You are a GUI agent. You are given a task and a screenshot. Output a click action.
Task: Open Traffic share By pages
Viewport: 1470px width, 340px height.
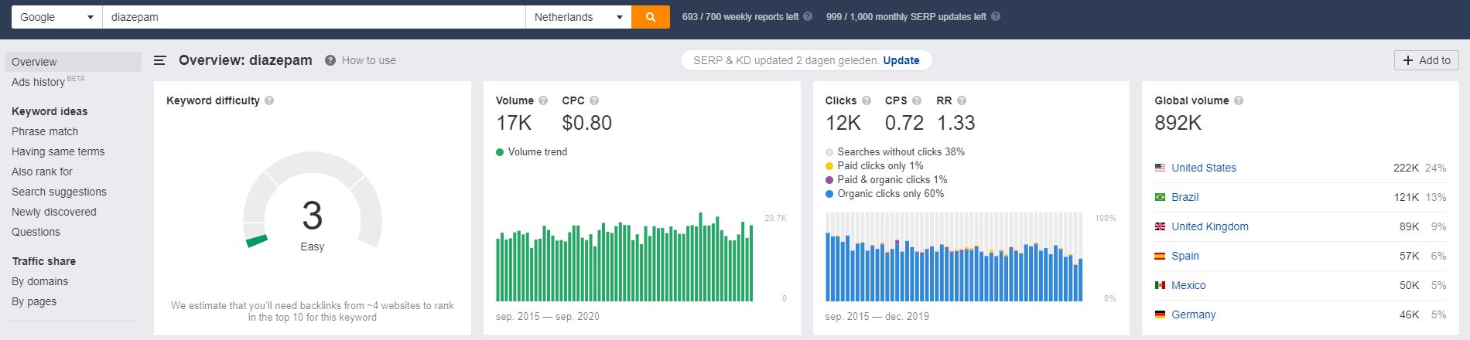[x=34, y=301]
